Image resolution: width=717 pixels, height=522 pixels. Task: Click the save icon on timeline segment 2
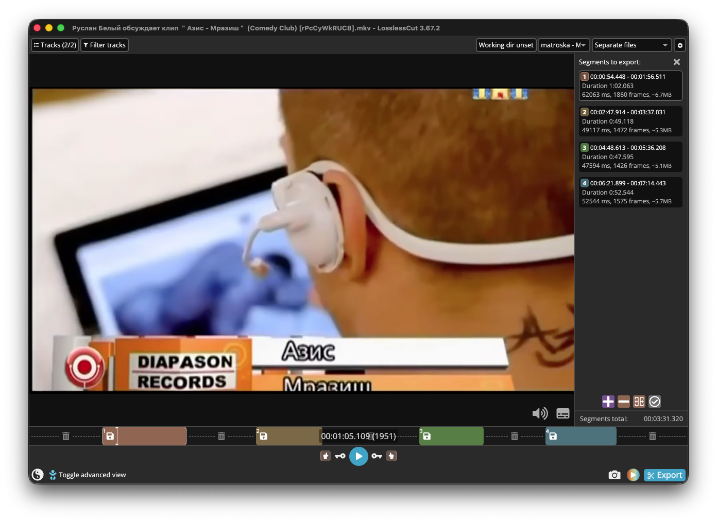tap(264, 436)
